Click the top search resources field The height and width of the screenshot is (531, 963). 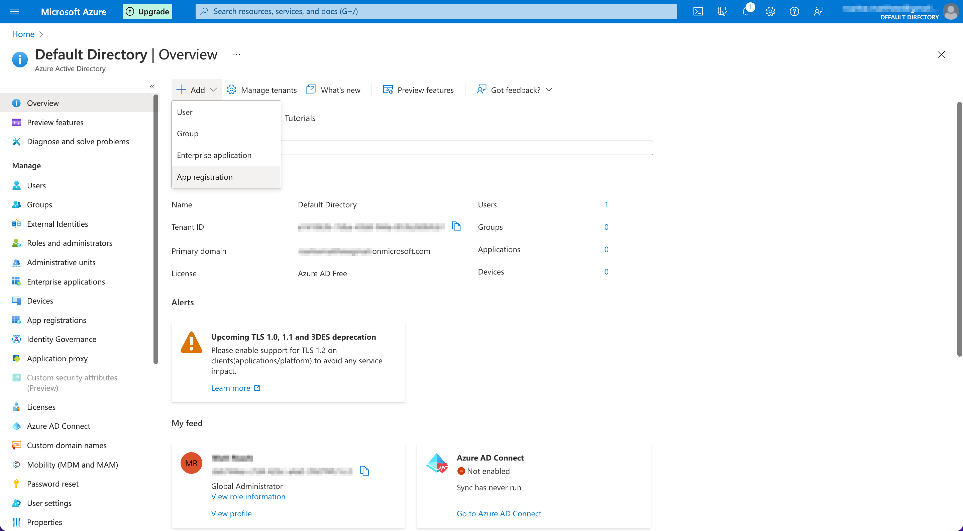click(435, 12)
